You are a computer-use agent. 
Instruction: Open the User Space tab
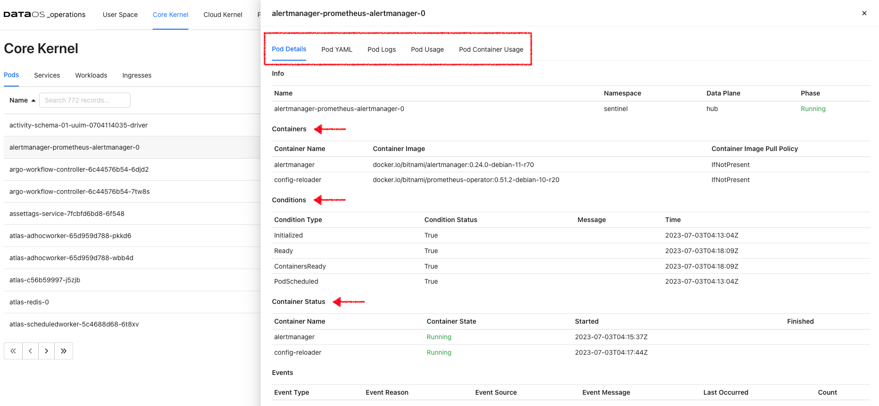click(x=120, y=15)
